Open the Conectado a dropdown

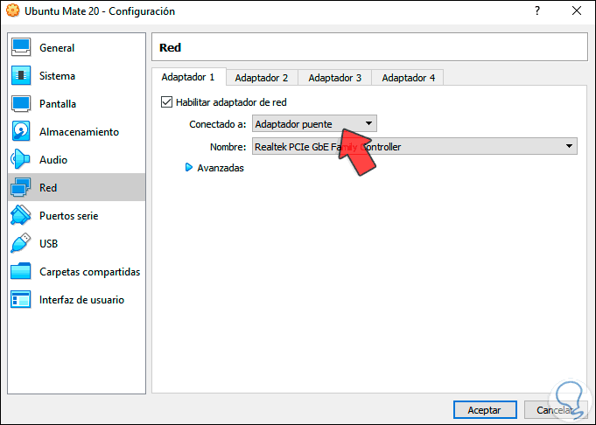click(x=314, y=124)
